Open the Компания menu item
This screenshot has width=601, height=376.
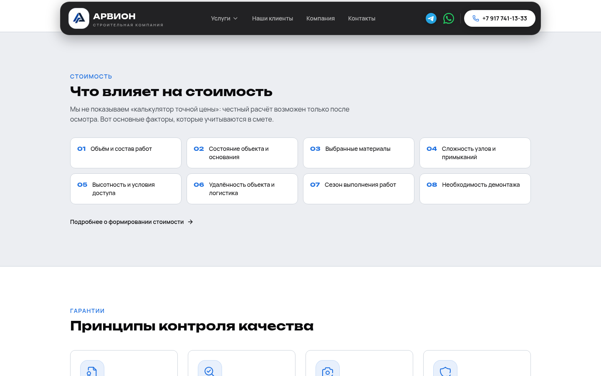(321, 18)
